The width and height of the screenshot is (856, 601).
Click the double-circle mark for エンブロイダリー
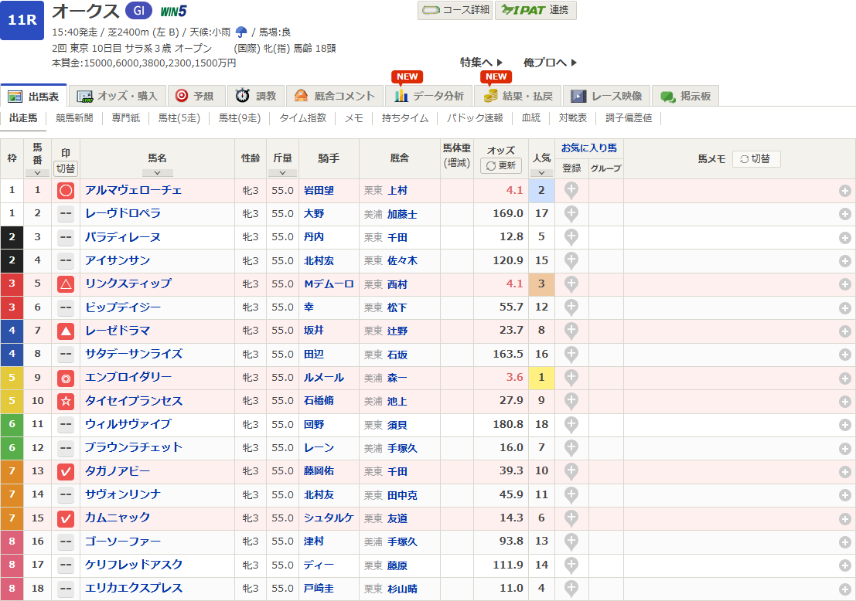[66, 379]
